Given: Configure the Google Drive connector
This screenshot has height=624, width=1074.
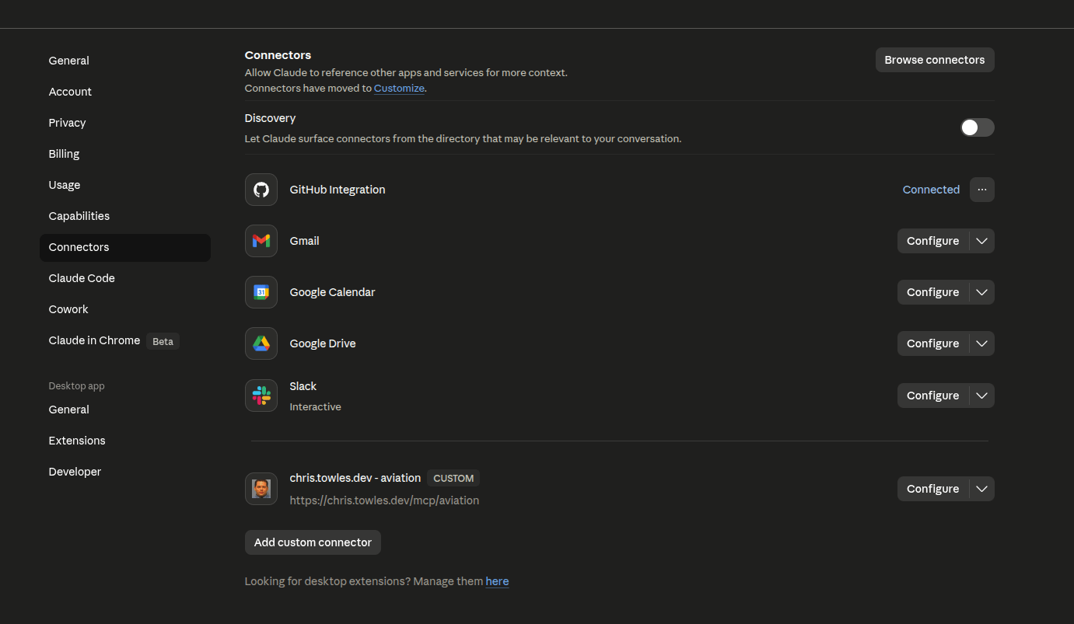Looking at the screenshot, I should [933, 343].
